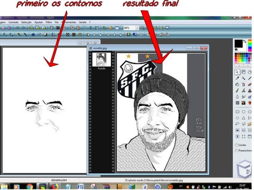
Task: Open the Selecção menu
Action: (x=26, y=22)
